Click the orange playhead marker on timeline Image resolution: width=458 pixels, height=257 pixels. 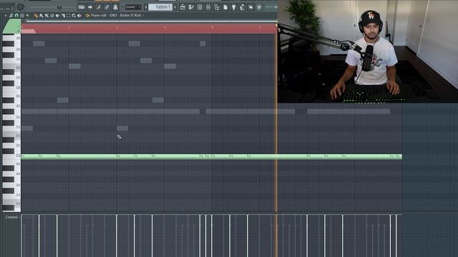pos(276,26)
